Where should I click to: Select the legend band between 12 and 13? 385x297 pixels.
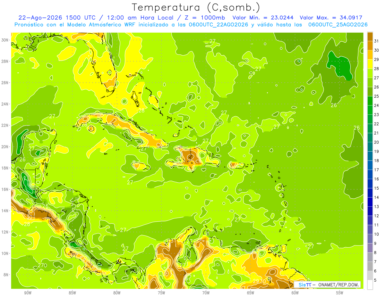point(370,211)
